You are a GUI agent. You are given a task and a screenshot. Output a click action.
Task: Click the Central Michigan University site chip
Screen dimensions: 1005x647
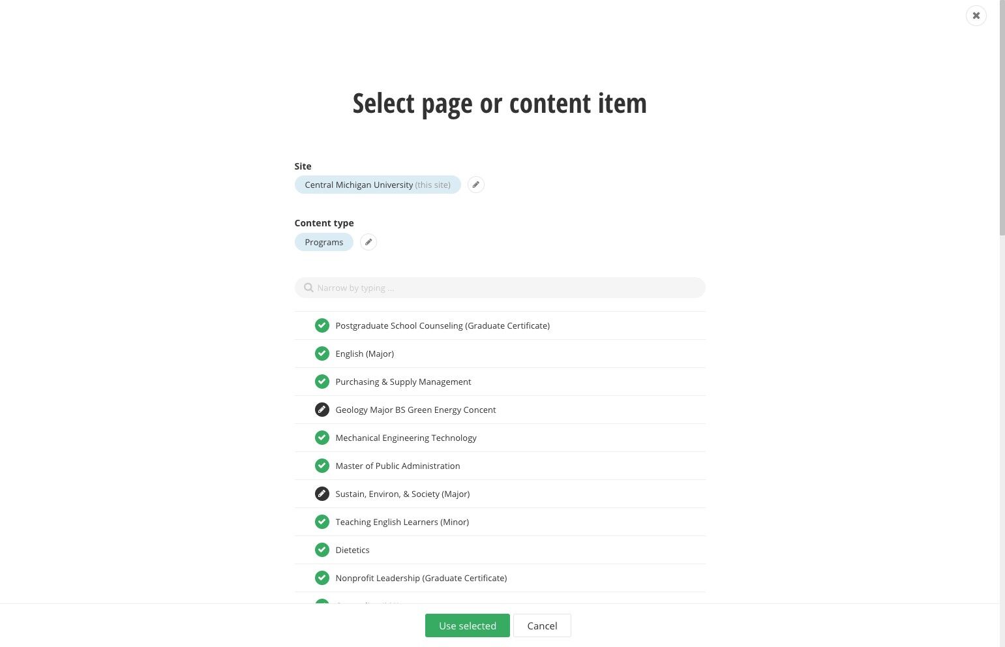coord(378,185)
